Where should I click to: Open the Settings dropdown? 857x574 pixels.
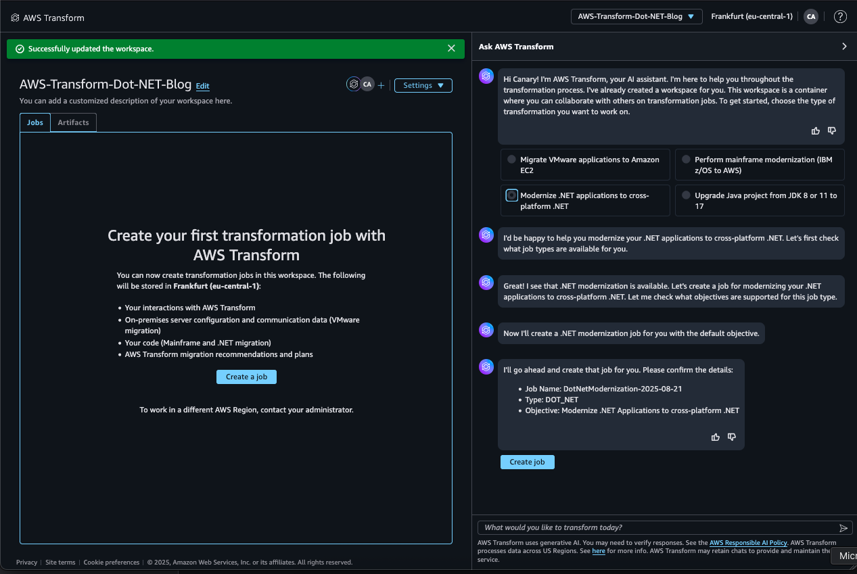(x=423, y=85)
